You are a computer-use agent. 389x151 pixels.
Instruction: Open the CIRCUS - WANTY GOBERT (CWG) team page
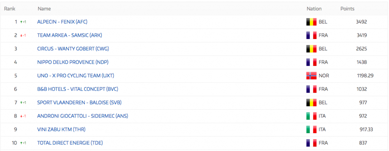click(73, 49)
